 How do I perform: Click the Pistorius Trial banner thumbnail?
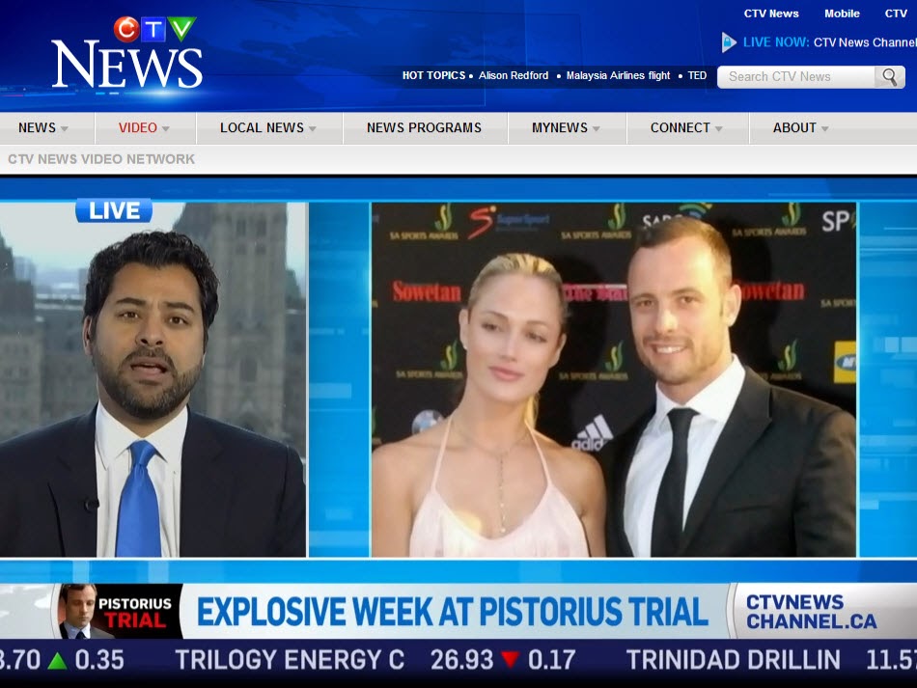120,612
